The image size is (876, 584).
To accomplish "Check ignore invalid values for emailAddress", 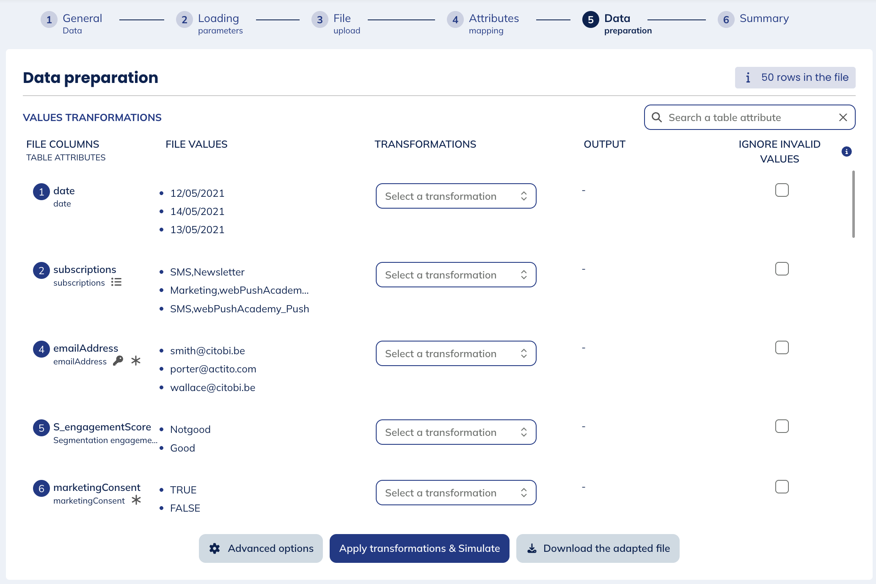I will (x=782, y=347).
